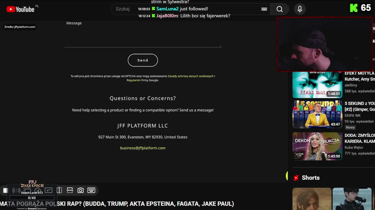Click the sparkle enhance icon in video toolbar
The height and width of the screenshot is (210, 375).
[x=49, y=190]
